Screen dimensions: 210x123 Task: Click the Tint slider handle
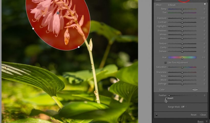coord(182,13)
